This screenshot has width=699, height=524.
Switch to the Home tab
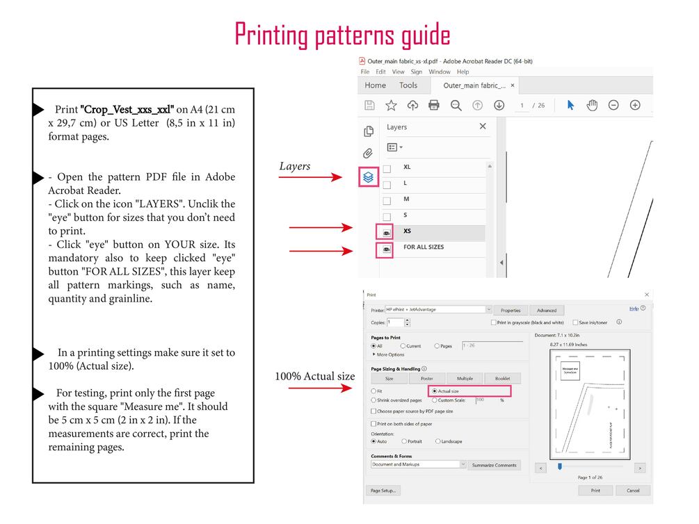click(376, 85)
